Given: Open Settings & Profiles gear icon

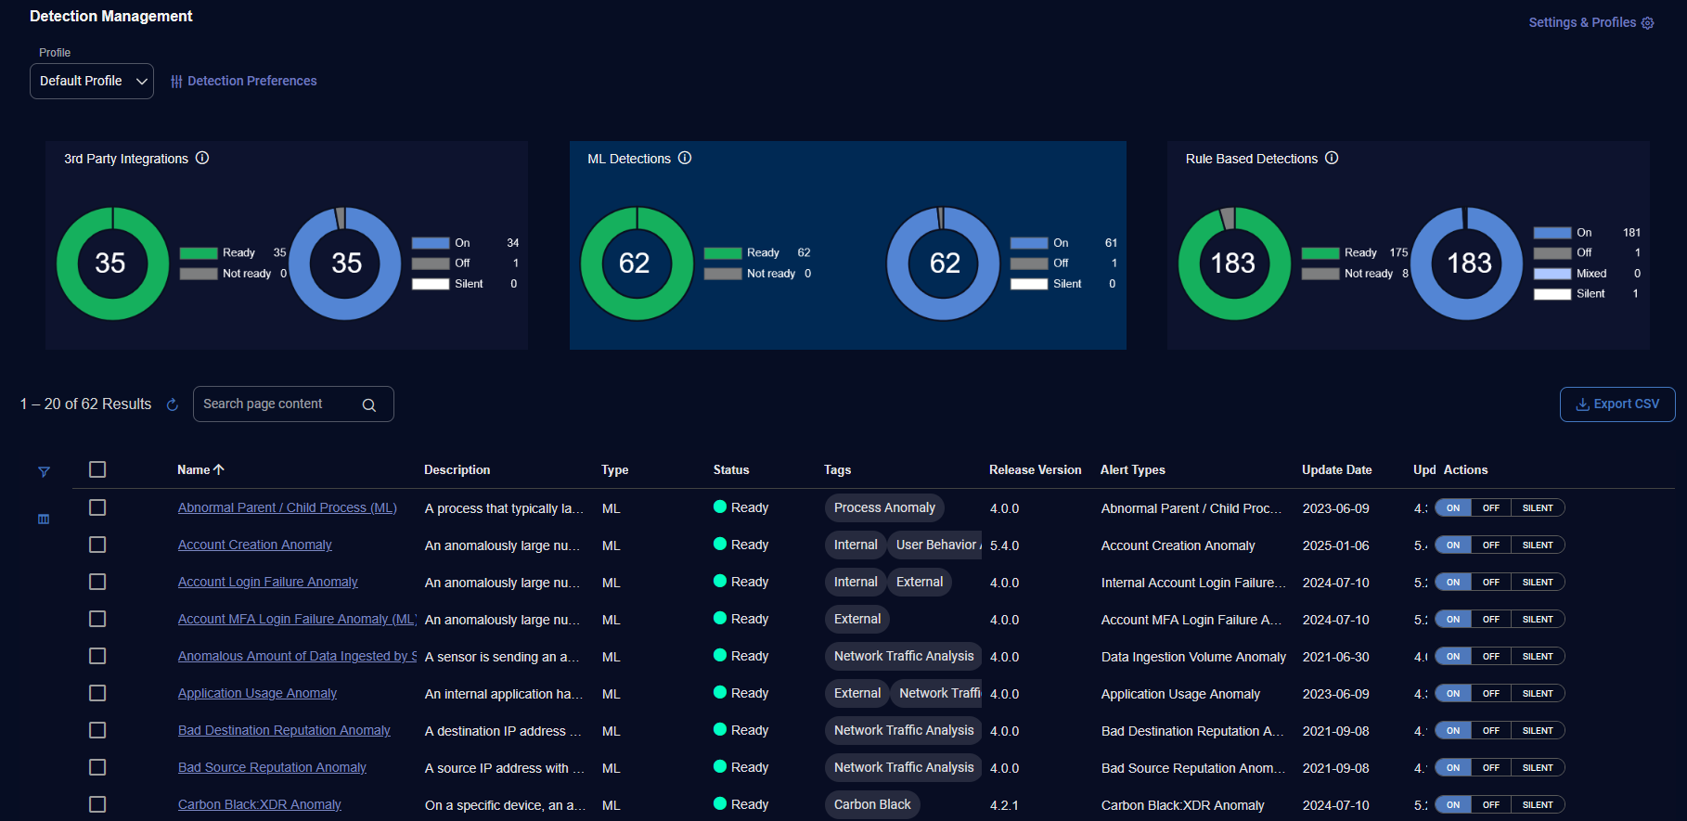Looking at the screenshot, I should click(1648, 23).
